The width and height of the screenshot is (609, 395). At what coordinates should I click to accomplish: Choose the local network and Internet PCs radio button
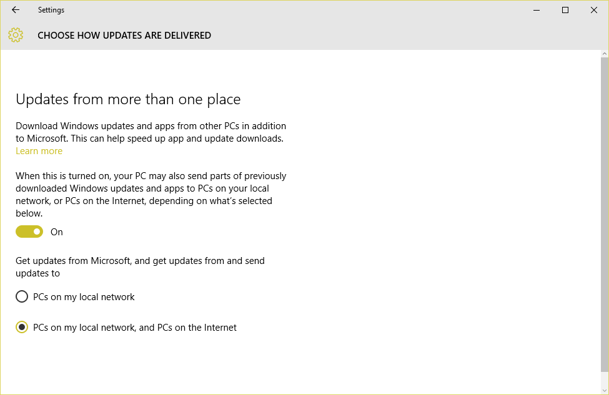tap(22, 328)
